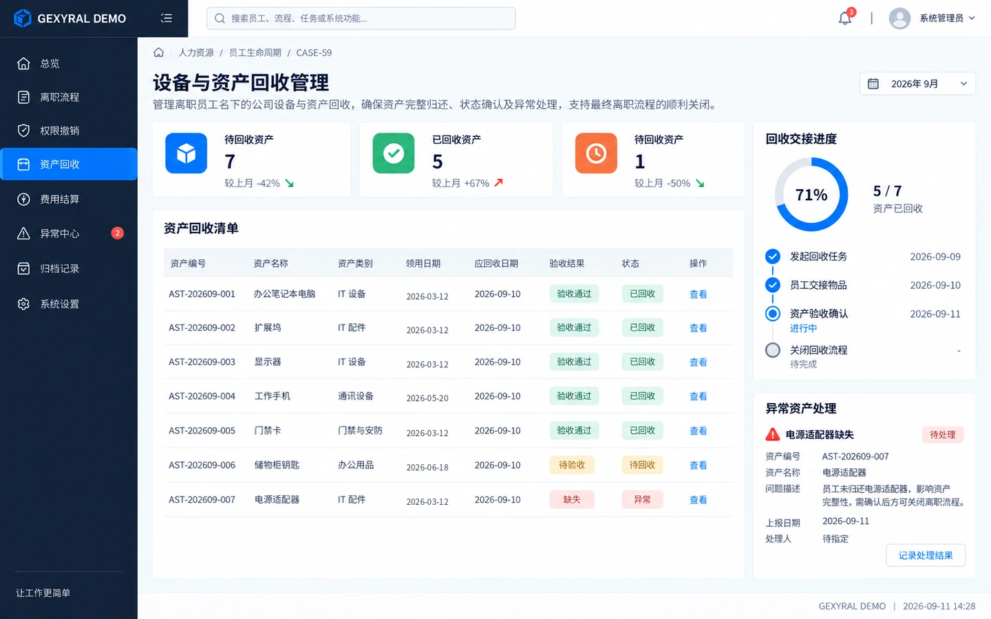Click the orange clock pending-assets icon
This screenshot has height=619, width=991.
click(x=596, y=153)
